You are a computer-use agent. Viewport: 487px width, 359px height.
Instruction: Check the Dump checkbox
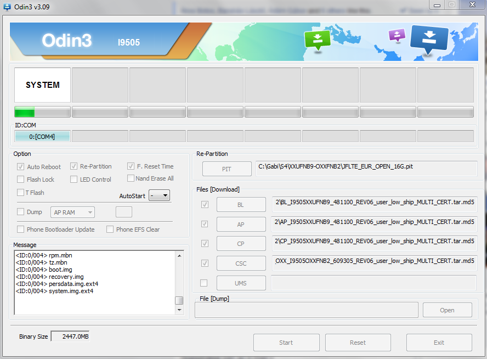20,212
